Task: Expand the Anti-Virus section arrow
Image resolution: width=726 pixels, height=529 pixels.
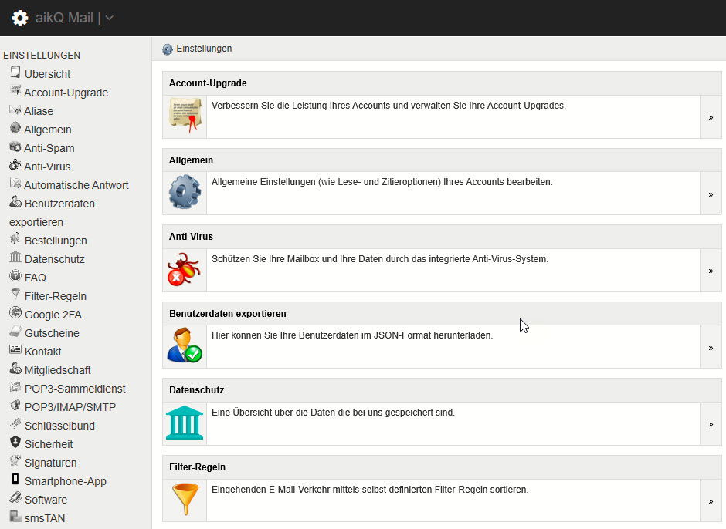Action: click(x=711, y=271)
